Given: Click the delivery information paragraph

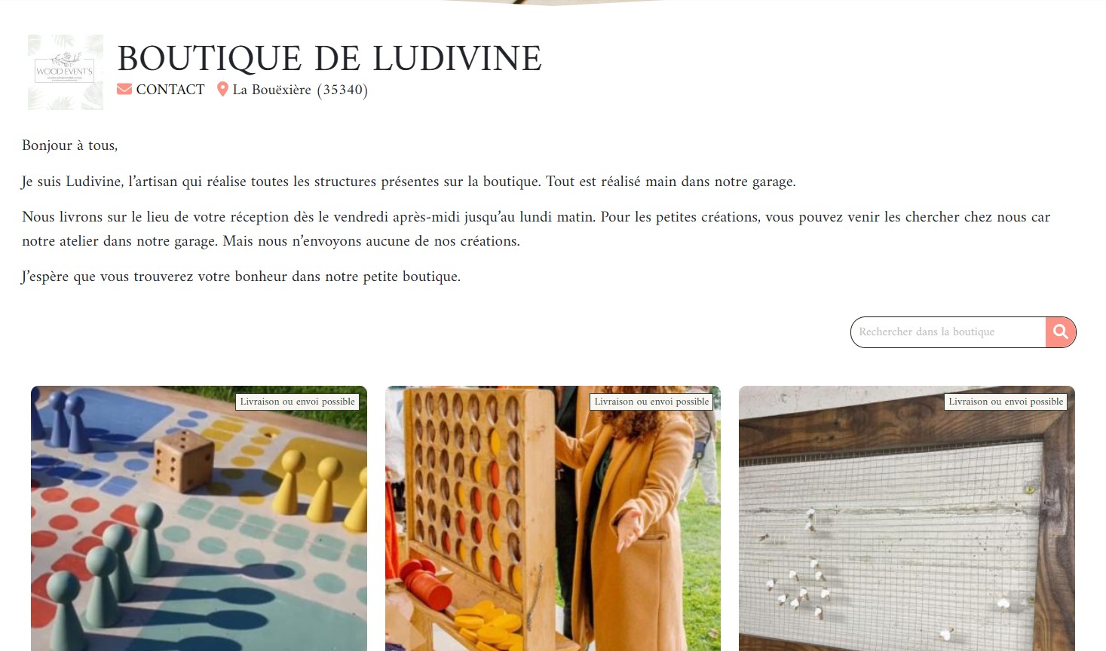Looking at the screenshot, I should pos(536,229).
